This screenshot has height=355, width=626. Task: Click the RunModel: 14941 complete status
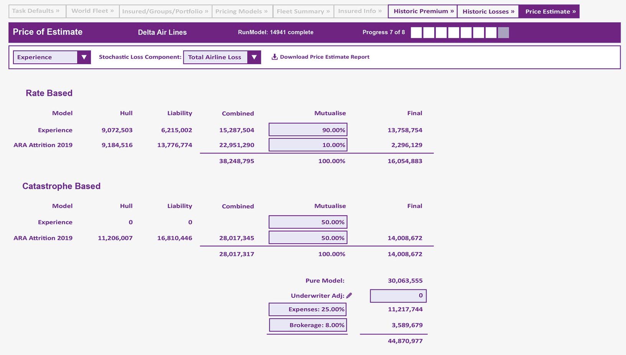[275, 32]
